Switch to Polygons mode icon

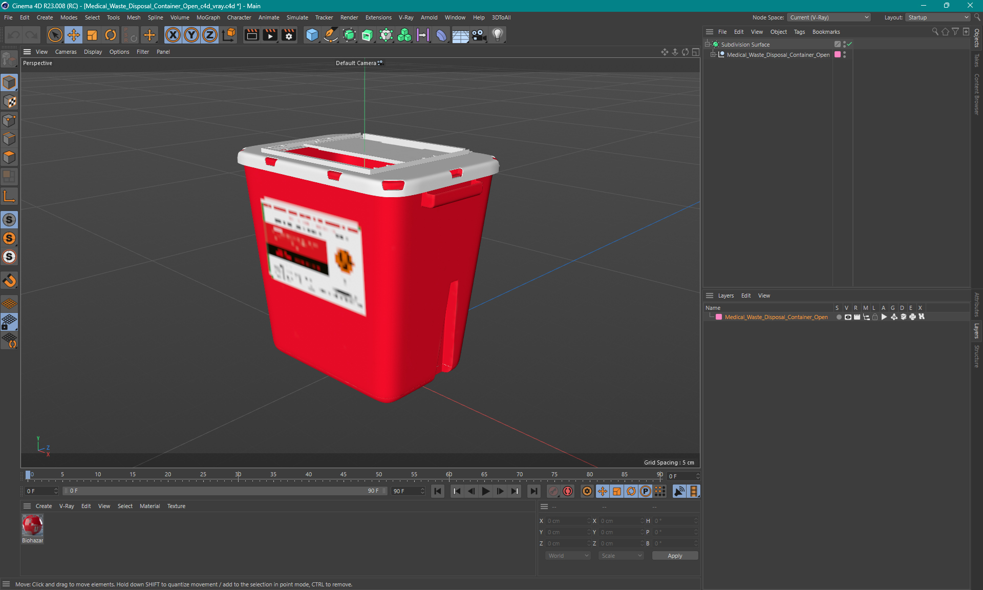(x=9, y=157)
